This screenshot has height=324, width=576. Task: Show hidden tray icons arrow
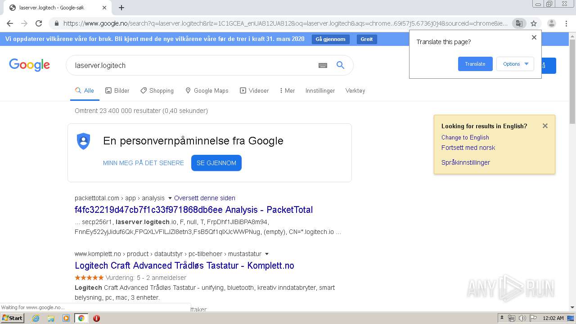click(502, 318)
